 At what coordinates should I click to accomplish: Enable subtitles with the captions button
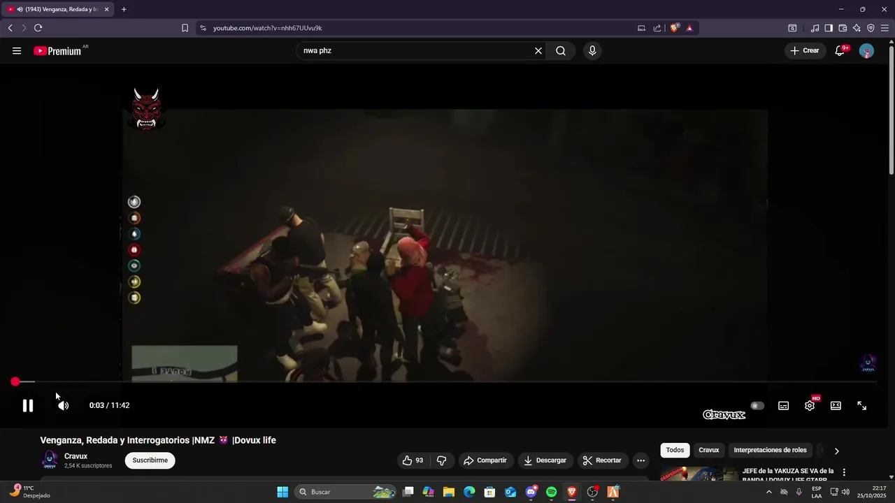[784, 405]
